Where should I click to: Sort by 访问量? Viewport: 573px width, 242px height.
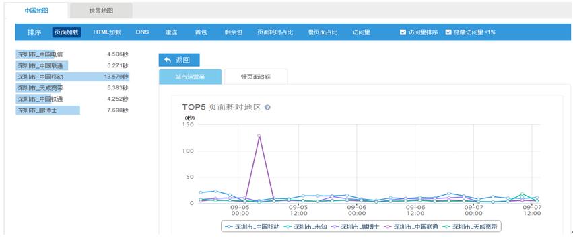pyautogui.click(x=361, y=32)
